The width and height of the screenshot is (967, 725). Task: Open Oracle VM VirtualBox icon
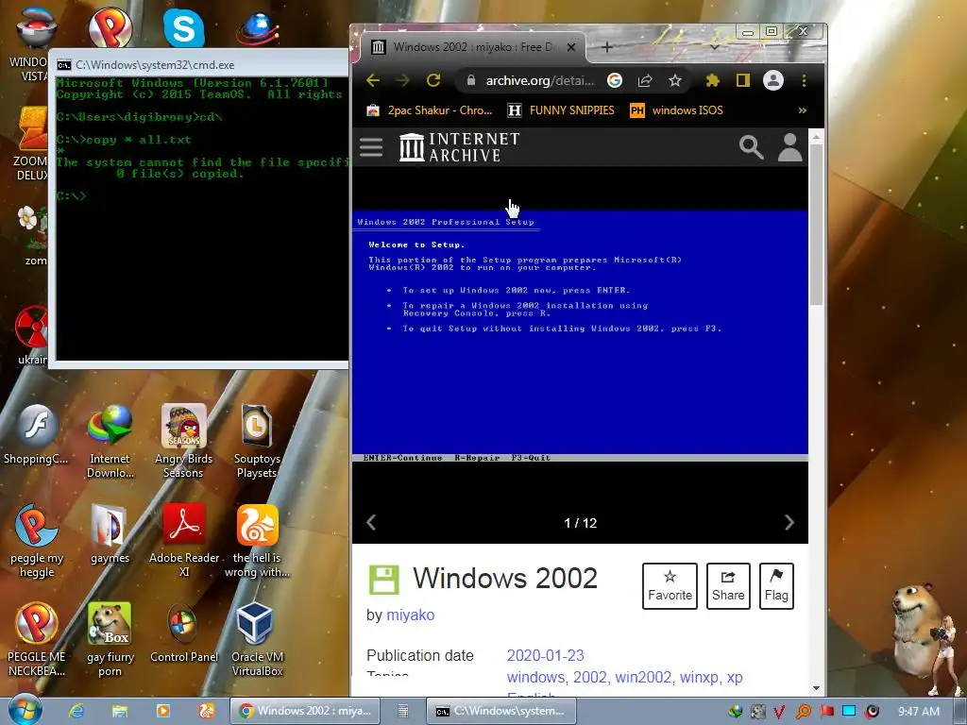(257, 640)
